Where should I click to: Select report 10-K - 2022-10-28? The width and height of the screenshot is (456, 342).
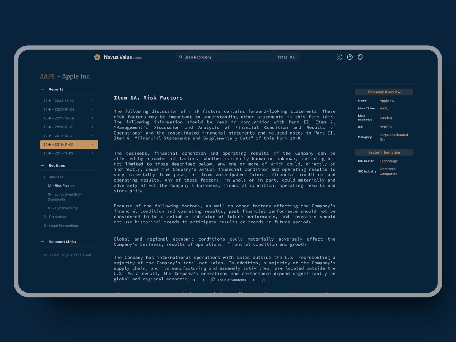tap(69, 109)
